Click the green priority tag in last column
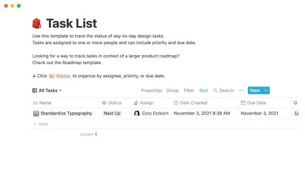The width and height of the screenshot is (305, 190). pyautogui.click(x=296, y=114)
